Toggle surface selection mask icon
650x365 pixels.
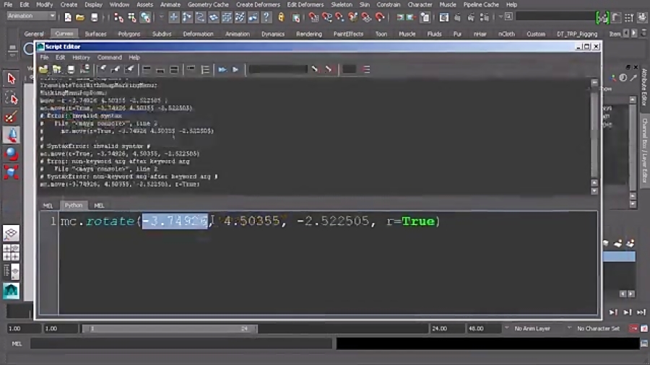pyautogui.click(x=214, y=17)
